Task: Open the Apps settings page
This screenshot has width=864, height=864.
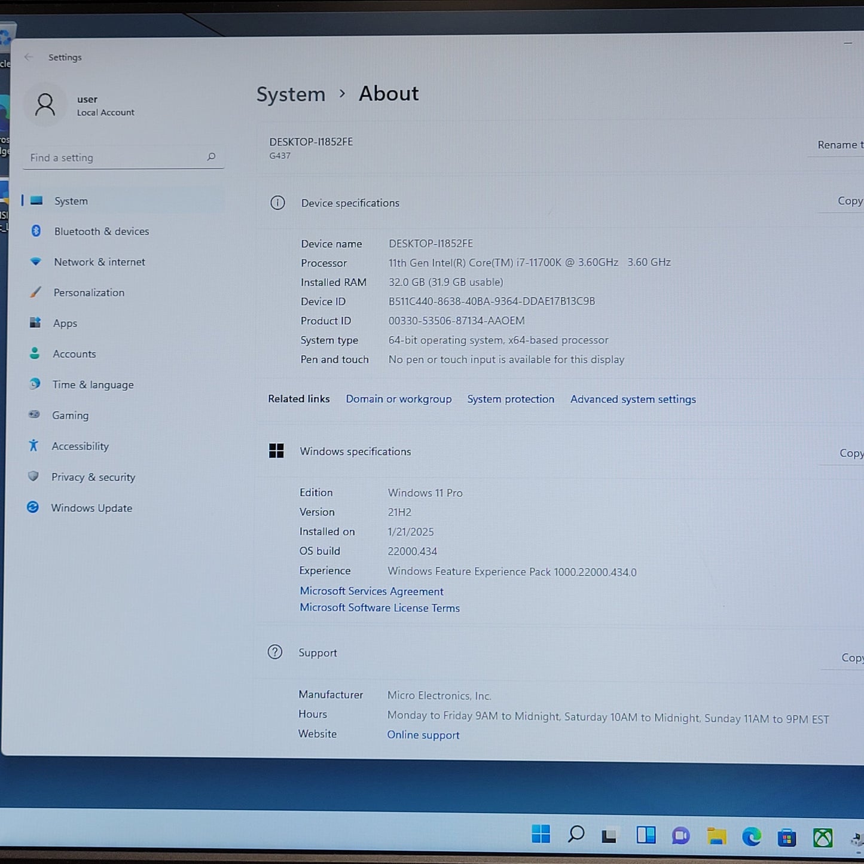Action: point(123,323)
